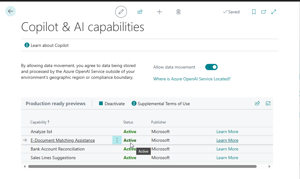Click the Status column header
The height and width of the screenshot is (179, 300).
click(x=128, y=122)
